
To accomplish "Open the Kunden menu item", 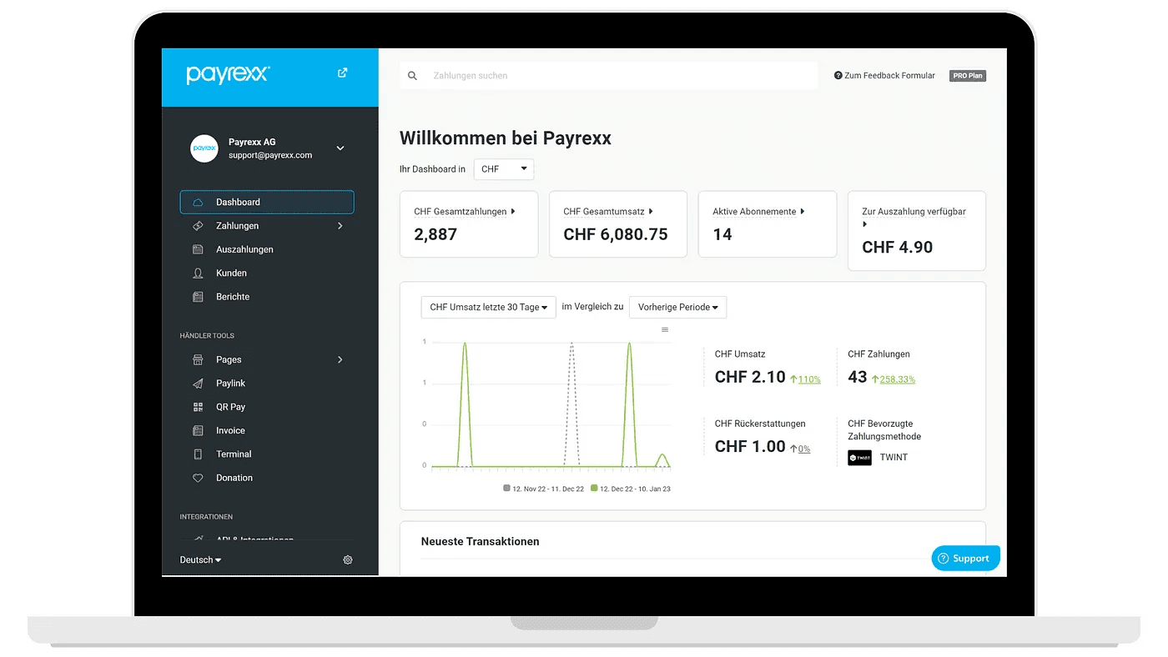I will [x=267, y=273].
